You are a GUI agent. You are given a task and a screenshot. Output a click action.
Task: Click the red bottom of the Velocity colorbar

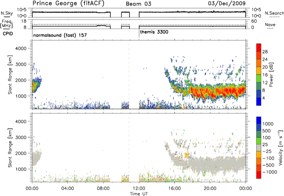259,175
